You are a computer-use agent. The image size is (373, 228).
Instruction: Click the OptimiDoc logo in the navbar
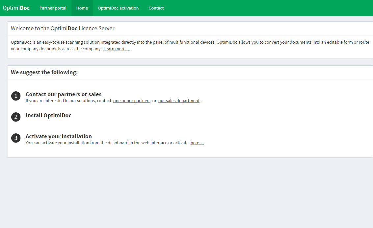coord(16,8)
